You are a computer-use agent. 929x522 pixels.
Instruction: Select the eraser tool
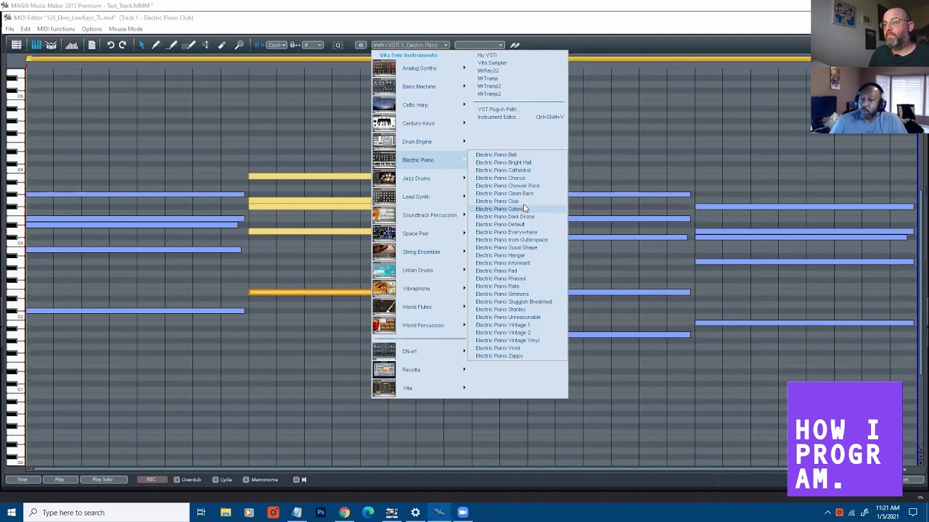coord(222,45)
